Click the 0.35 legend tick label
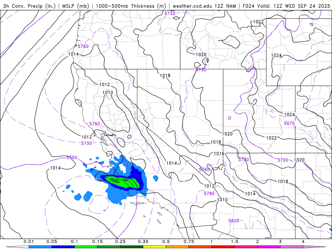This screenshot has height=249, width=332. 143,242
